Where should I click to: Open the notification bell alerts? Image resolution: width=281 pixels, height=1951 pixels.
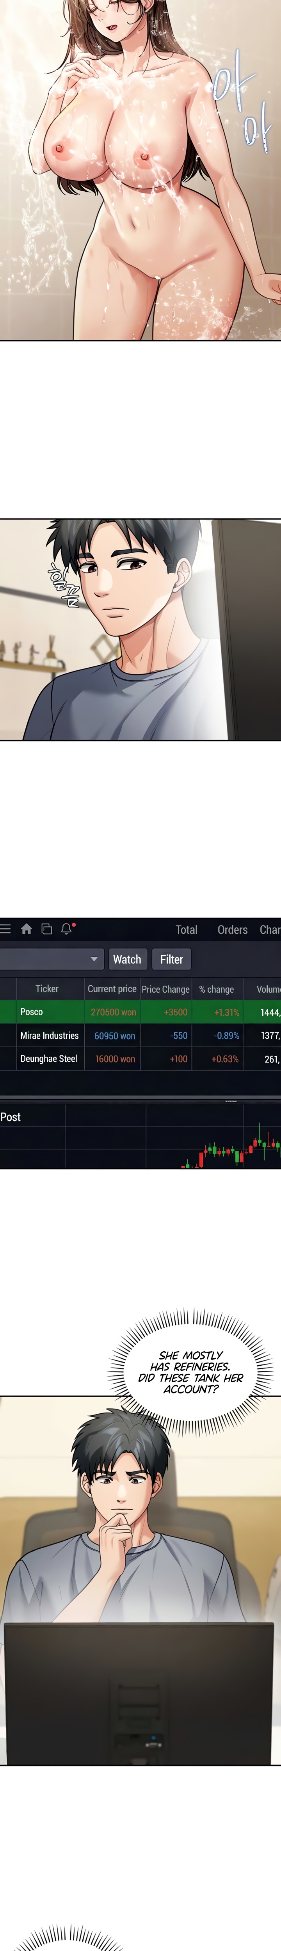[x=67, y=929]
